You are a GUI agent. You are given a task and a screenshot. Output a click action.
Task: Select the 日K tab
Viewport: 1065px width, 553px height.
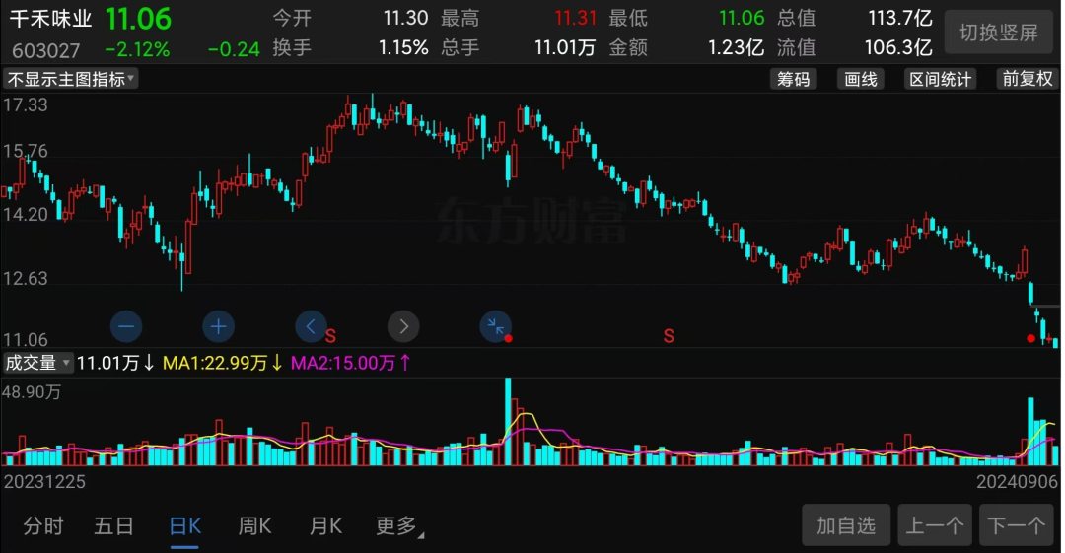pos(184,527)
